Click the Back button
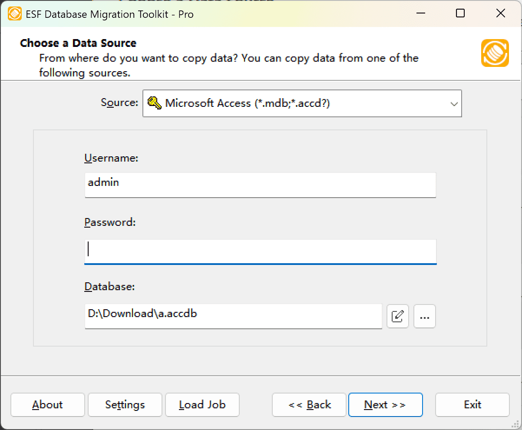This screenshot has width=522, height=430. tap(309, 404)
